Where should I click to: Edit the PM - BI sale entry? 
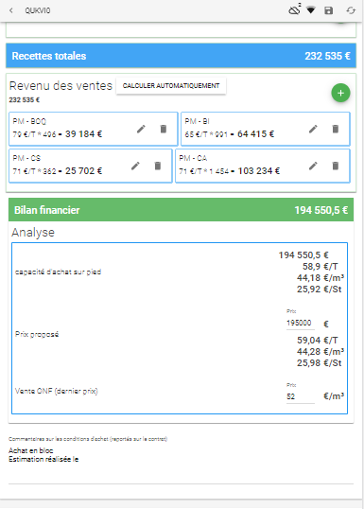tap(313, 130)
